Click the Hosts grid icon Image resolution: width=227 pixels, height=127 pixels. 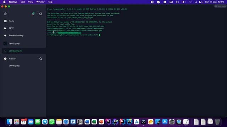[5, 21]
